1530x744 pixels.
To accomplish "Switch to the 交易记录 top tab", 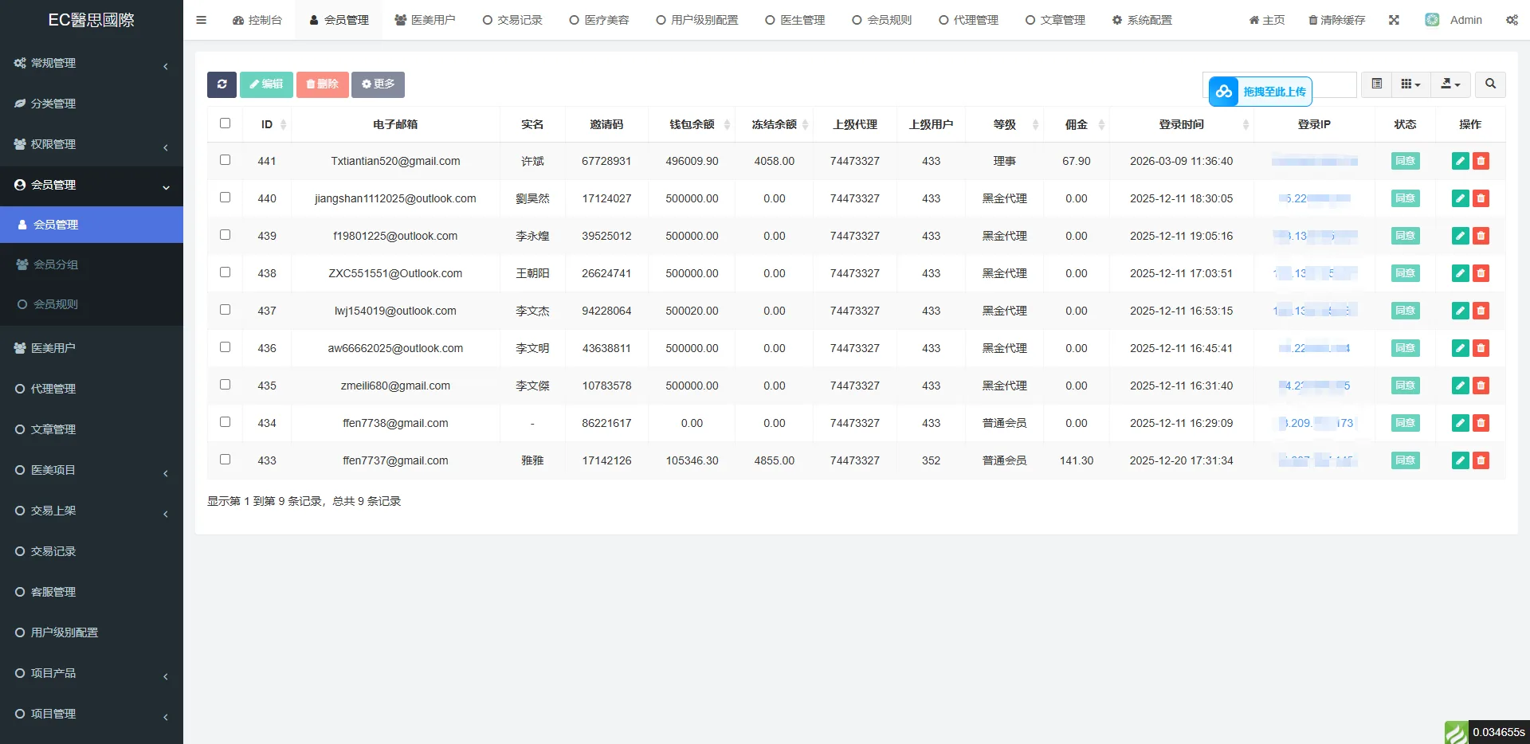I will click(x=512, y=20).
